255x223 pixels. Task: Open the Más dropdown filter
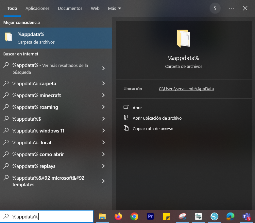point(114,8)
